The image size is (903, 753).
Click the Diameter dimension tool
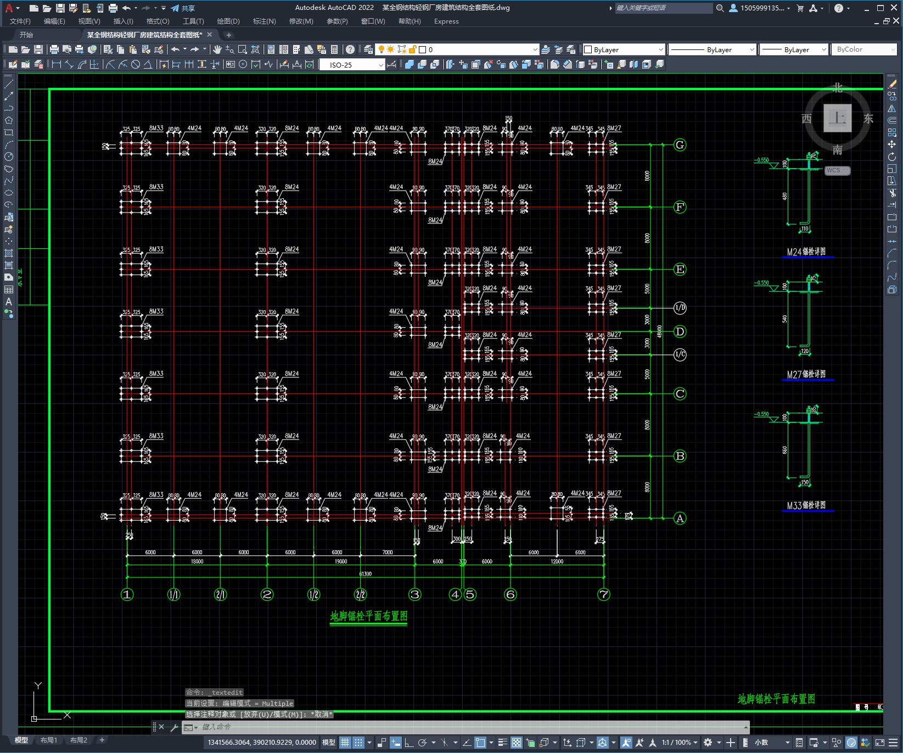(136, 64)
